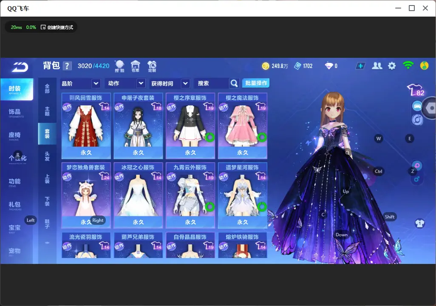Select the 梦恋独角兽套装 outfit card
The width and height of the screenshot is (436, 306).
pyautogui.click(x=86, y=195)
